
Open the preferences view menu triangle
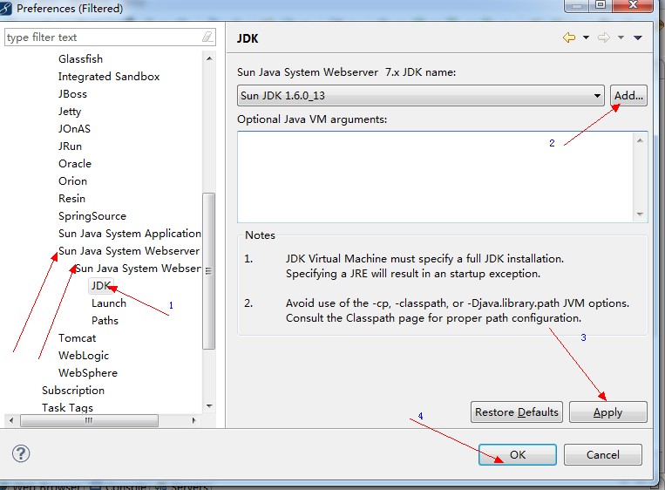click(x=638, y=37)
